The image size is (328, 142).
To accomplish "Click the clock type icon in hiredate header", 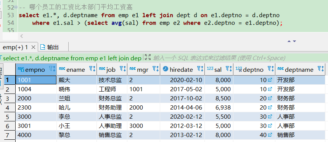I will coord(166,69).
